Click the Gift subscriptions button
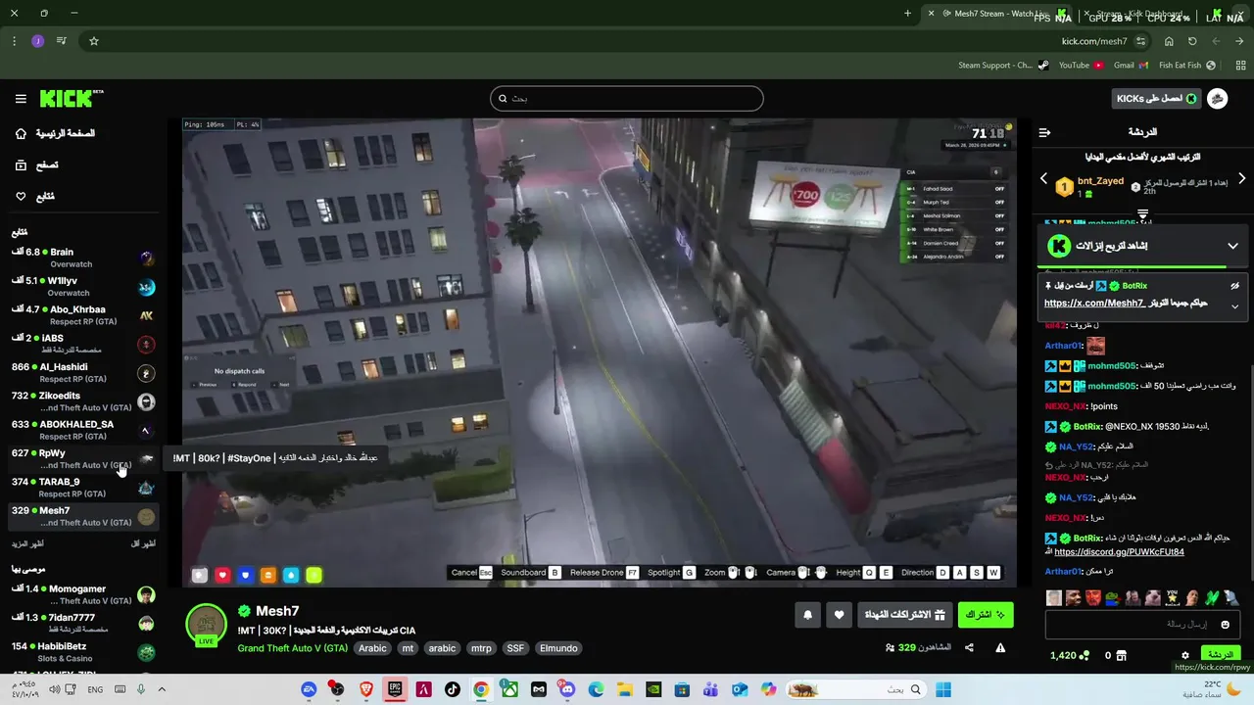The image size is (1254, 705). click(x=904, y=615)
